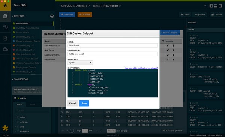Screen dimensions: 225x137
Task: Expand the aws table node
Action: click(x=15, y=126)
